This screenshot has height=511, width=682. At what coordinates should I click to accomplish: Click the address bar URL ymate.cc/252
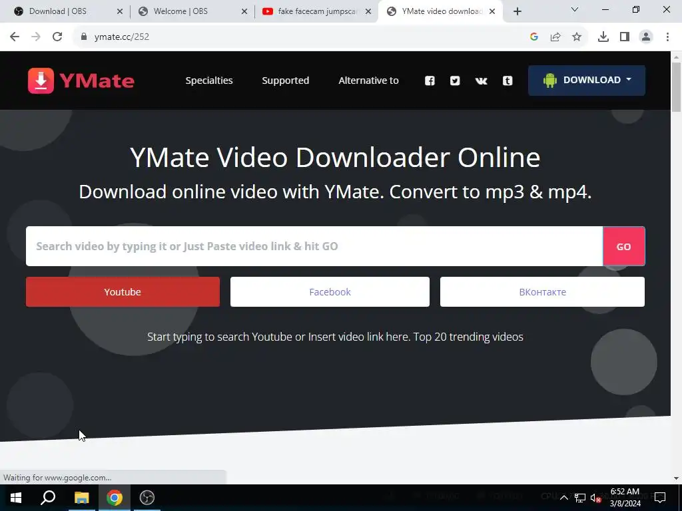pyautogui.click(x=122, y=37)
